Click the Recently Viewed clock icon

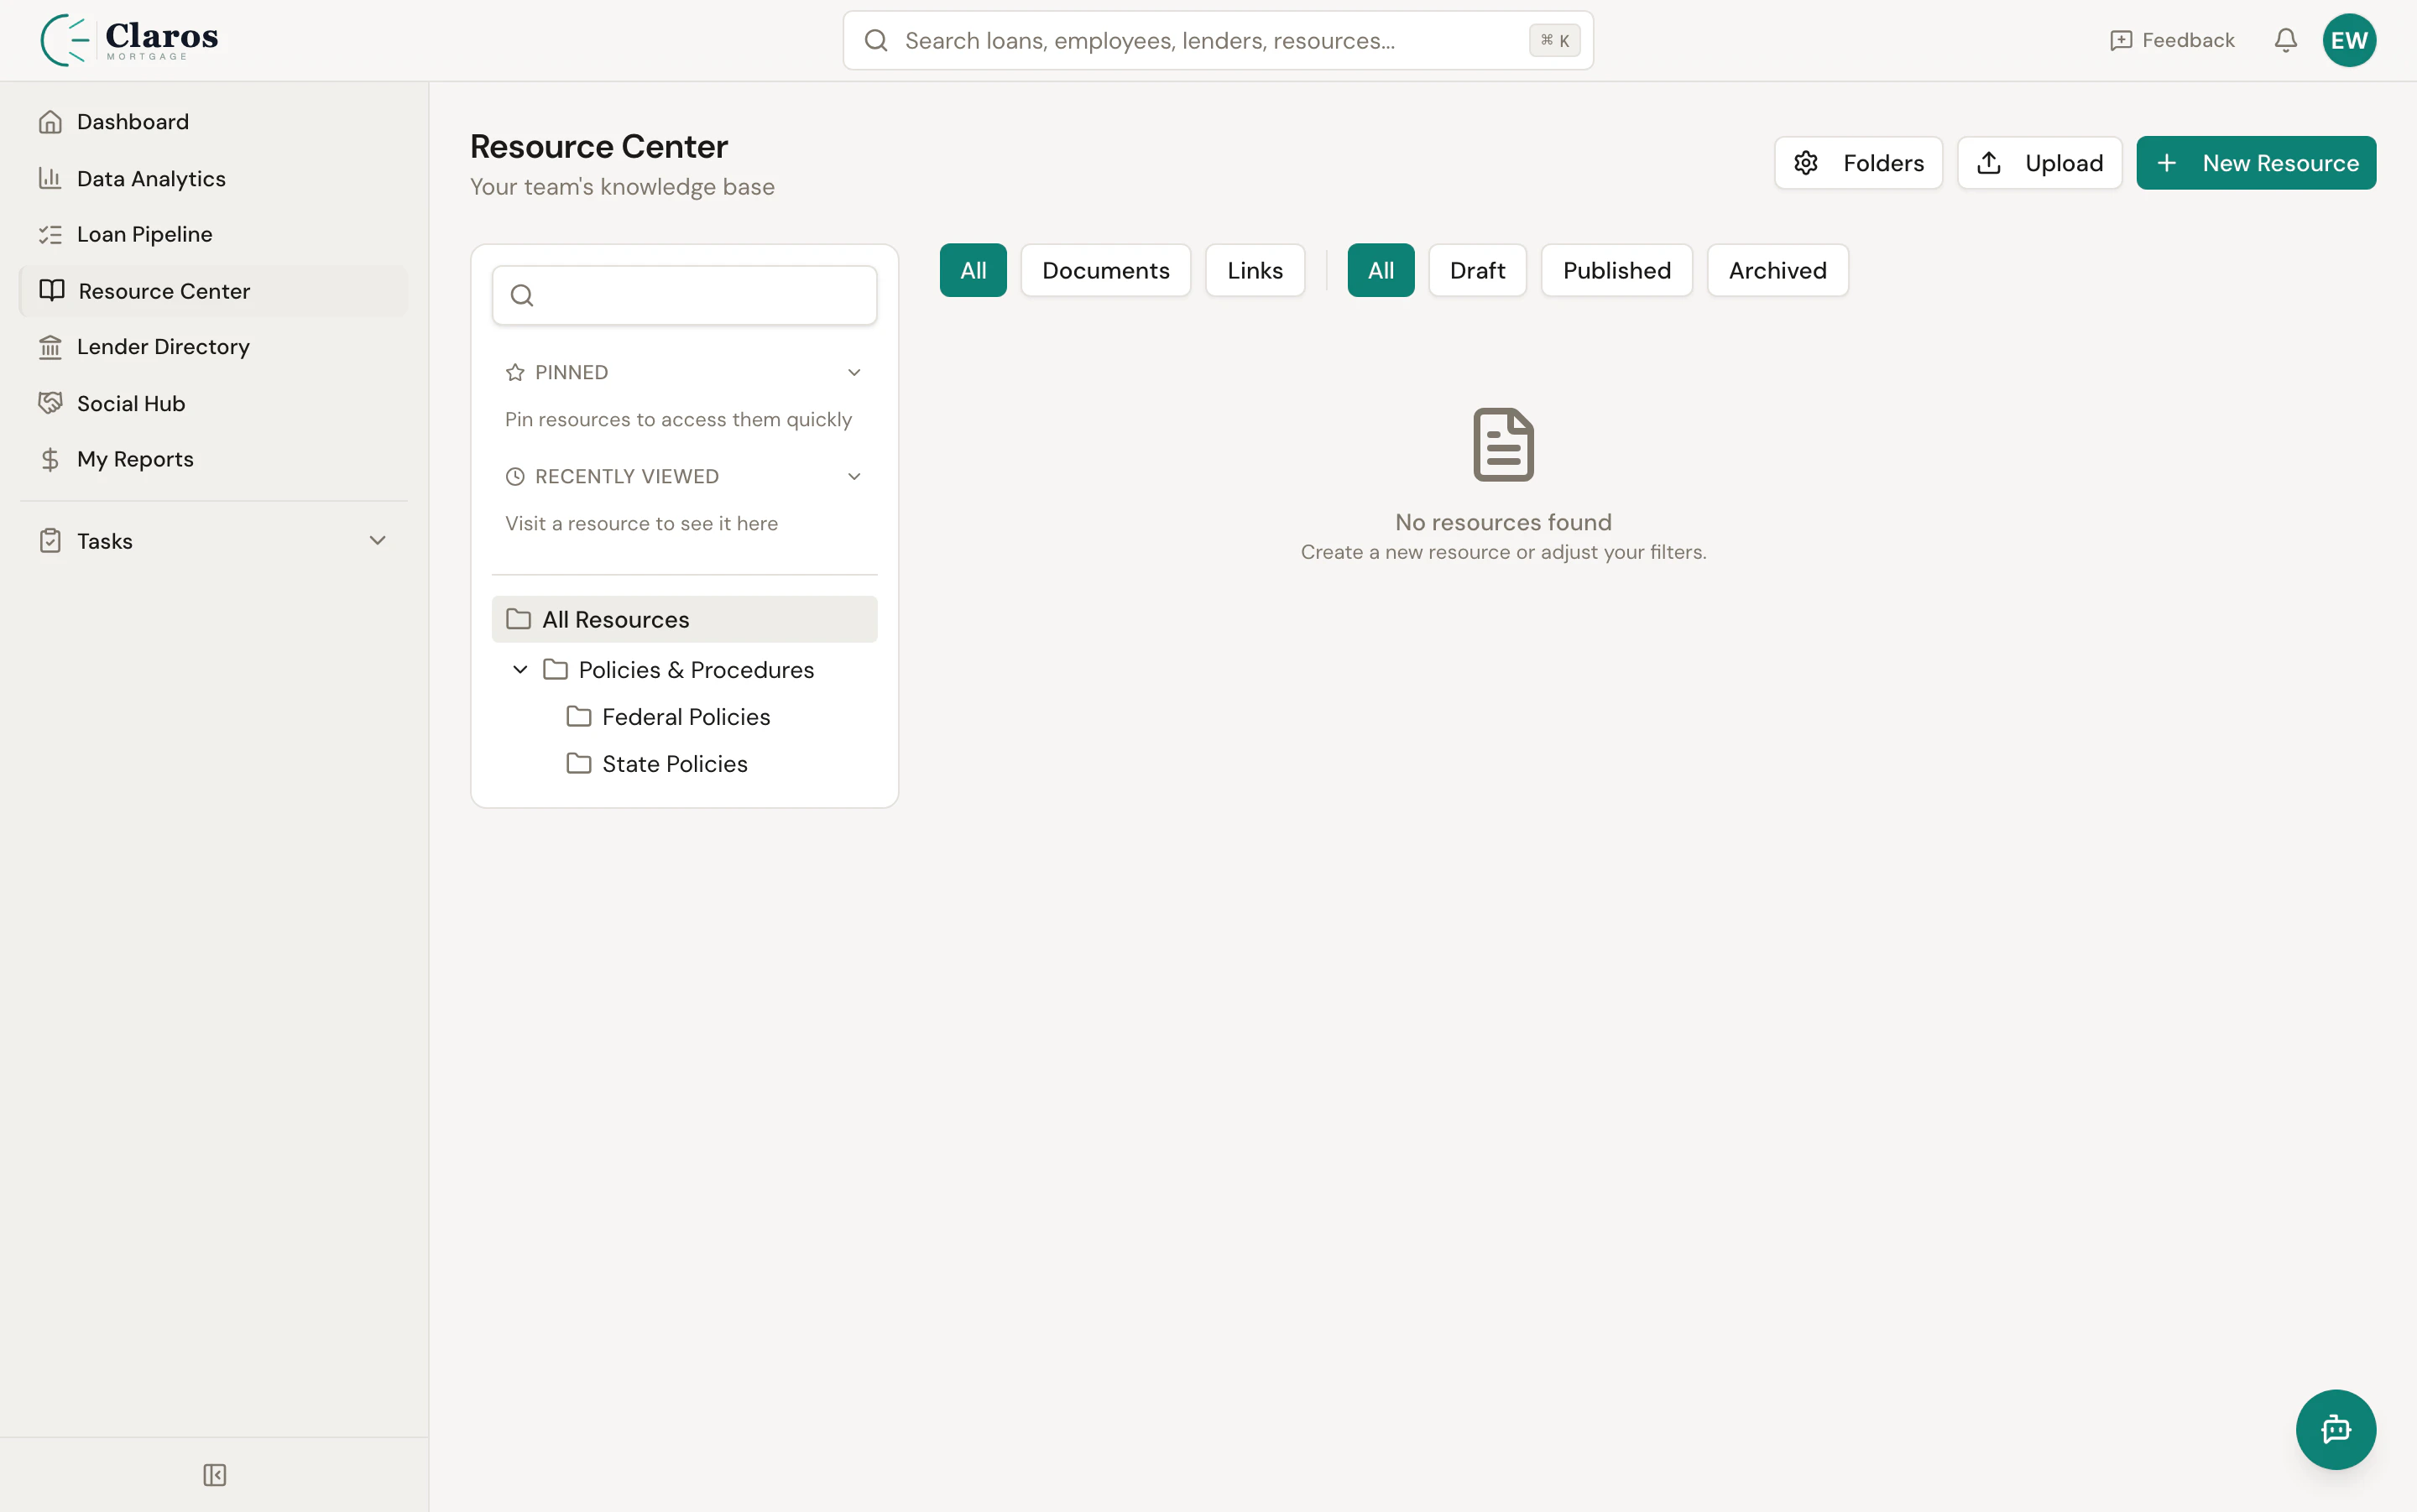514,476
